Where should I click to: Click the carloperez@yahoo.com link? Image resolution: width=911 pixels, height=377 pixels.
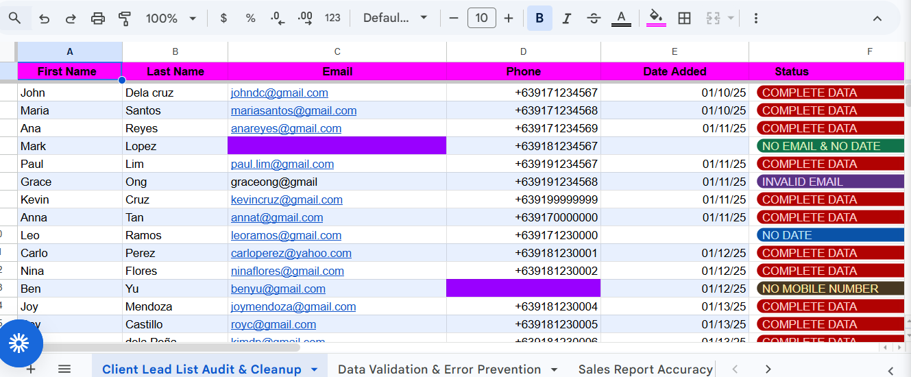point(291,253)
